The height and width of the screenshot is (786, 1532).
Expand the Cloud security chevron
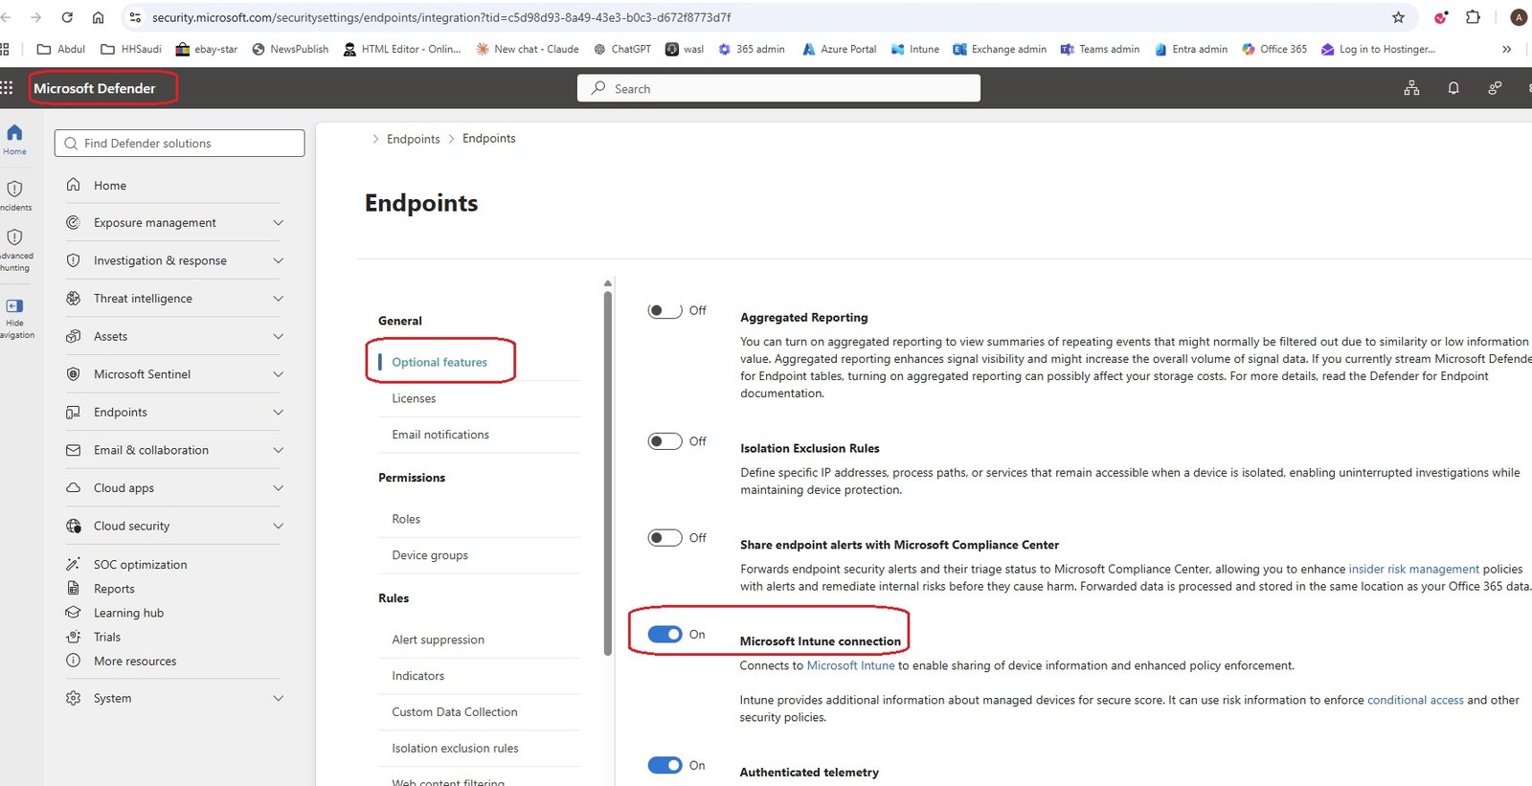coord(278,526)
